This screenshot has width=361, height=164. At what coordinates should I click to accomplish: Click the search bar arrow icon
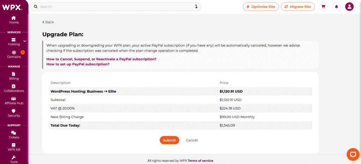pyautogui.click(x=196, y=7)
